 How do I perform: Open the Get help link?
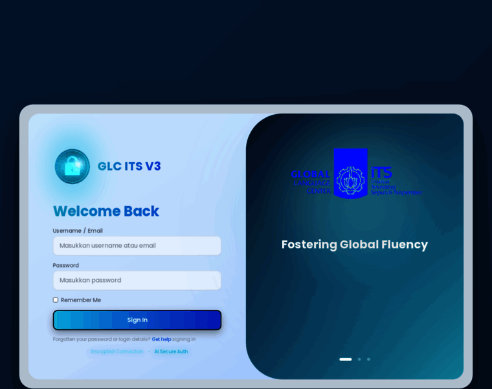(161, 339)
